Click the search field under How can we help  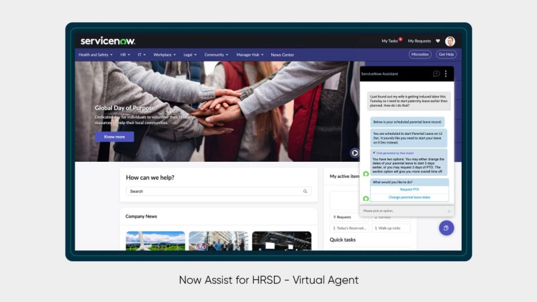219,191
